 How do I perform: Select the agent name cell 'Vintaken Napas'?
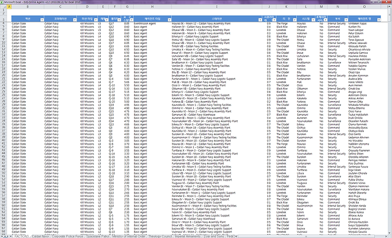click(x=364, y=23)
